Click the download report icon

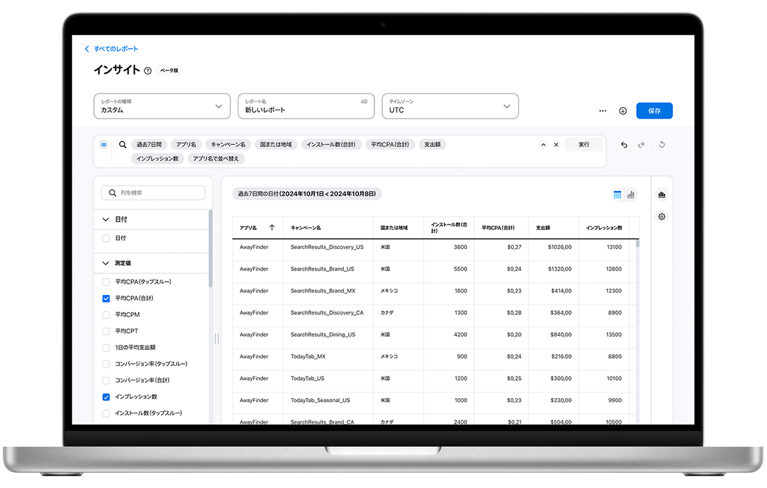[623, 111]
